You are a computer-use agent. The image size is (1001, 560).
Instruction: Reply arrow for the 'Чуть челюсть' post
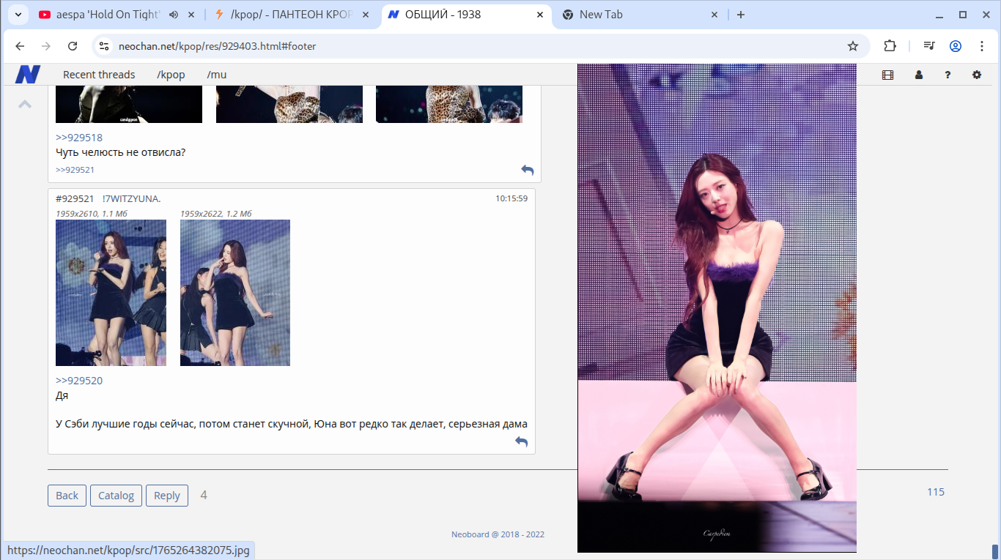[x=528, y=170]
